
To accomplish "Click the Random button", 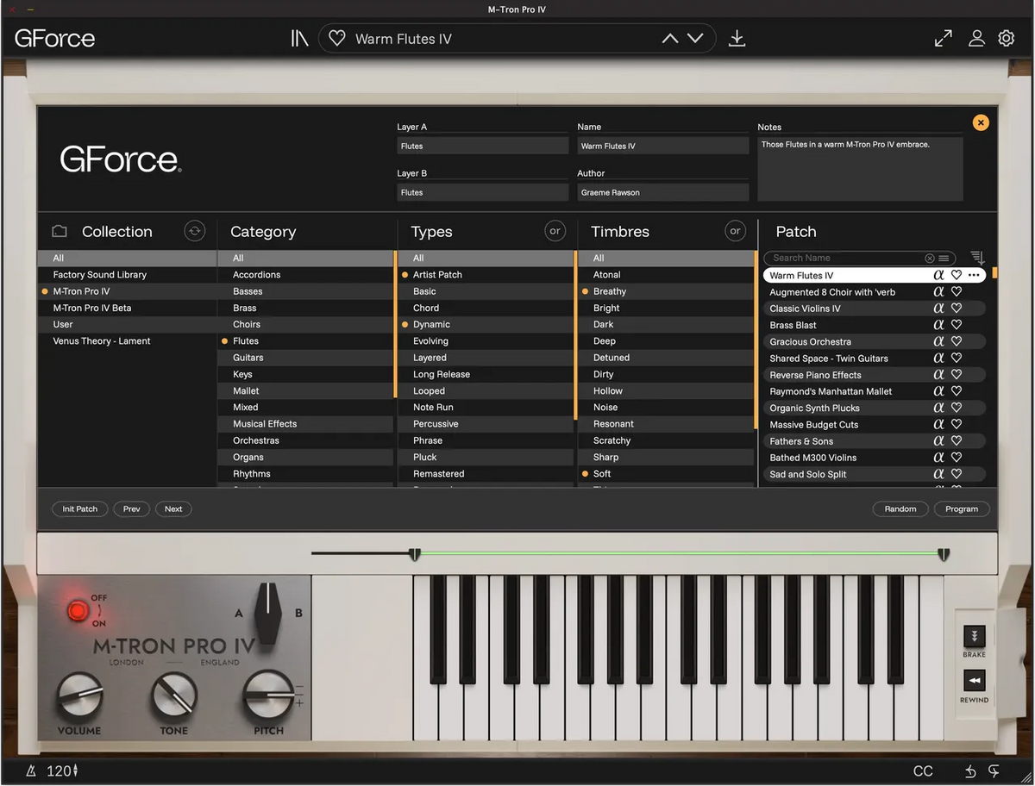I will click(x=900, y=509).
